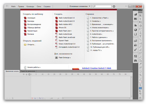Select the Paint Bucket tool

(x=140, y=60)
